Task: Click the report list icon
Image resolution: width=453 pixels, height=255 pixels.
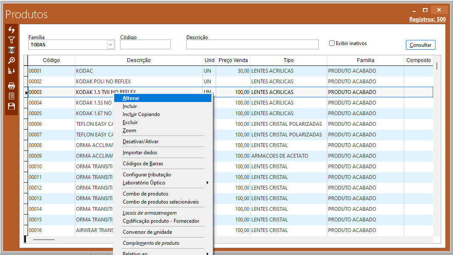Action: pos(11,96)
